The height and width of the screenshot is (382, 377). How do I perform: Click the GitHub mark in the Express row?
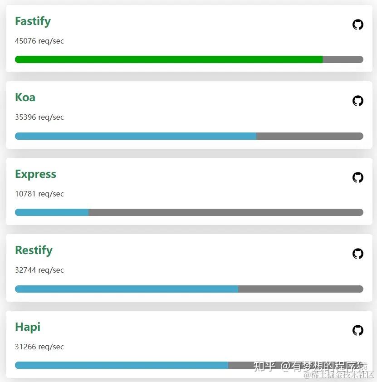click(358, 177)
